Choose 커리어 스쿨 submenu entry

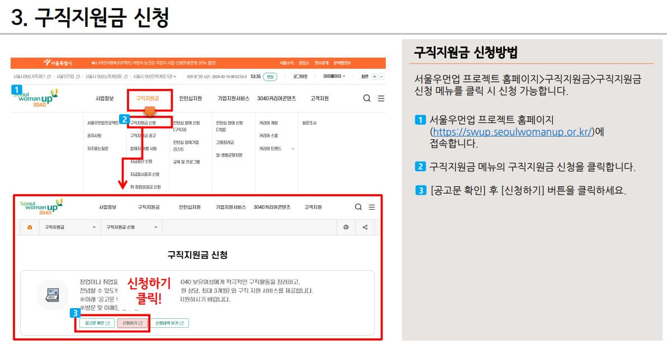268,136
